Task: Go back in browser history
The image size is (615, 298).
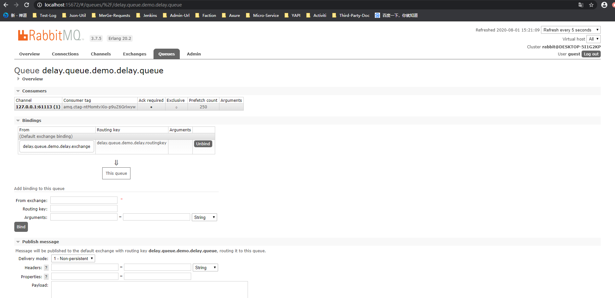Action: 6,5
